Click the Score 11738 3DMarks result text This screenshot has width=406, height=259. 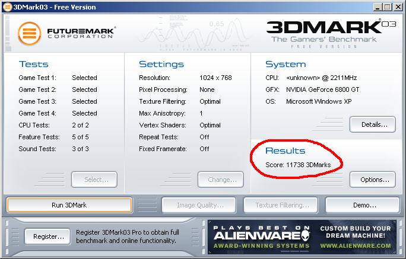coord(302,164)
